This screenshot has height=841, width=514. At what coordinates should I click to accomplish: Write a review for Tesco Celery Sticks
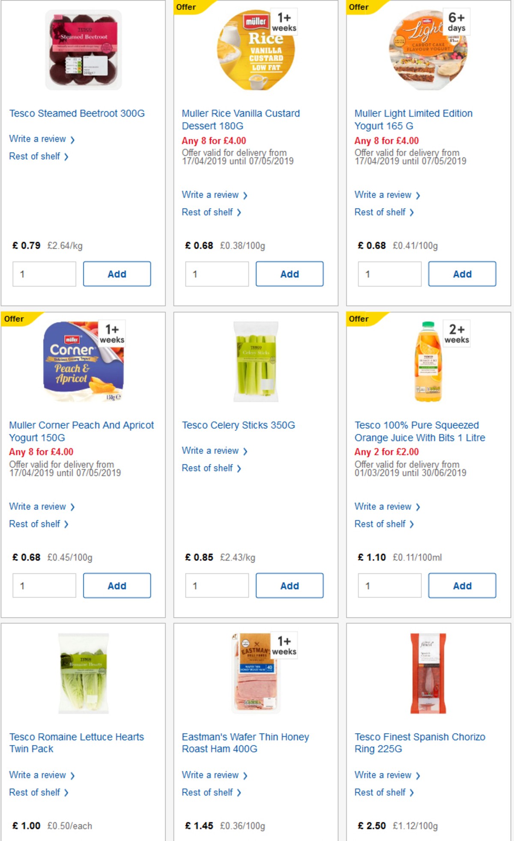pos(210,450)
